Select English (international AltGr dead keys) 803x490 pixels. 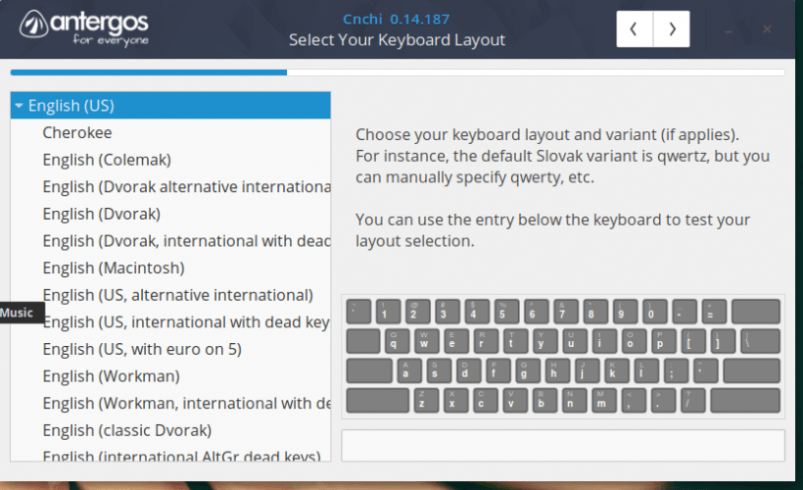181,457
